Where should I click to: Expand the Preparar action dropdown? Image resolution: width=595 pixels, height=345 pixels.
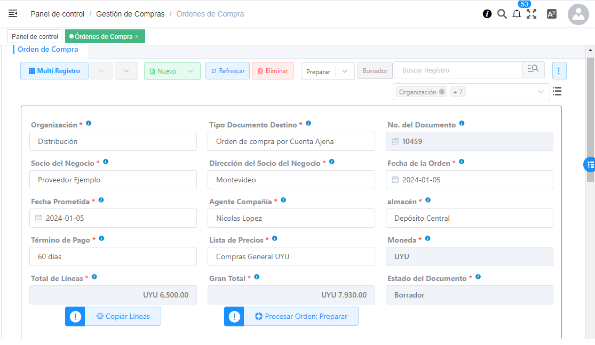click(345, 71)
